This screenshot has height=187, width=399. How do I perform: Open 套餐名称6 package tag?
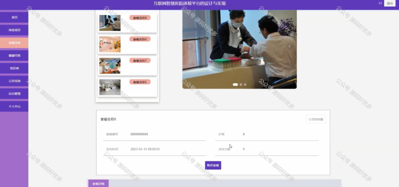point(140,39)
